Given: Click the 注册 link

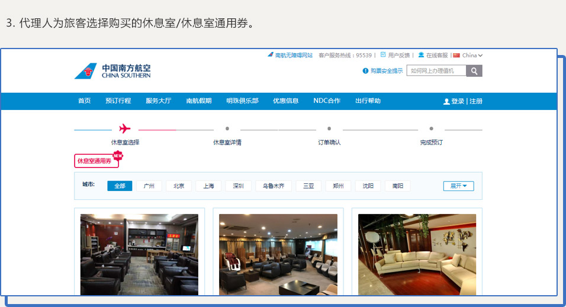Looking at the screenshot, I should coord(476,101).
